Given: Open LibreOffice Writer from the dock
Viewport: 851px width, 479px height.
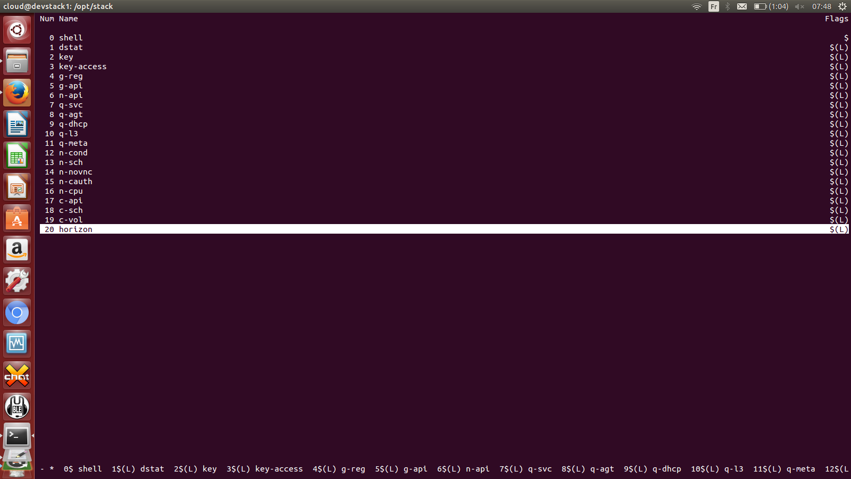Looking at the screenshot, I should 16,124.
